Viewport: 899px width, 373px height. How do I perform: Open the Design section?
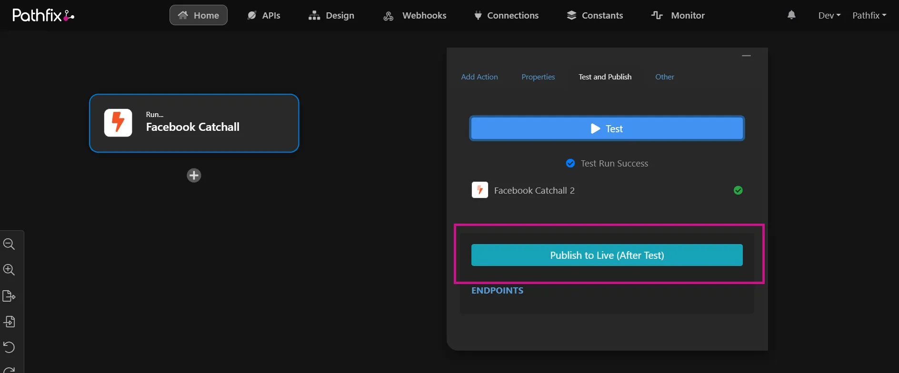pos(331,15)
